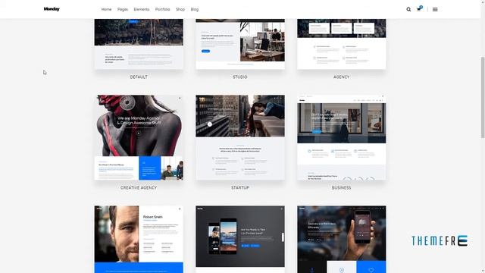Click the AGENCY label
This screenshot has width=485, height=273.
pyautogui.click(x=342, y=77)
